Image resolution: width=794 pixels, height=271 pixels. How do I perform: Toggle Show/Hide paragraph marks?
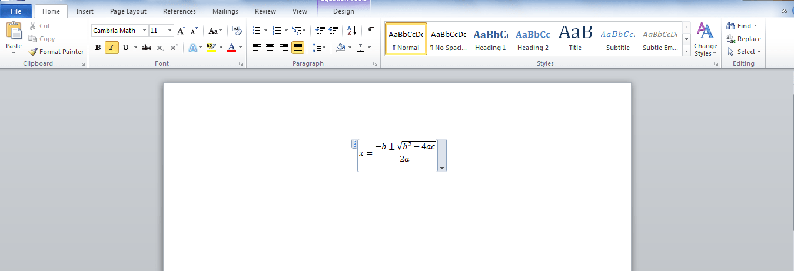(x=371, y=30)
